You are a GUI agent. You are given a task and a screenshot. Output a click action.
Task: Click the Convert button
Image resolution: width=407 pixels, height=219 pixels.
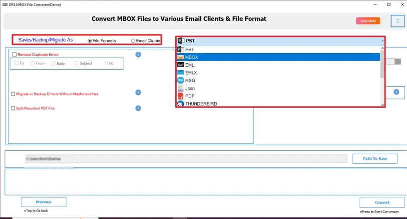click(382, 203)
